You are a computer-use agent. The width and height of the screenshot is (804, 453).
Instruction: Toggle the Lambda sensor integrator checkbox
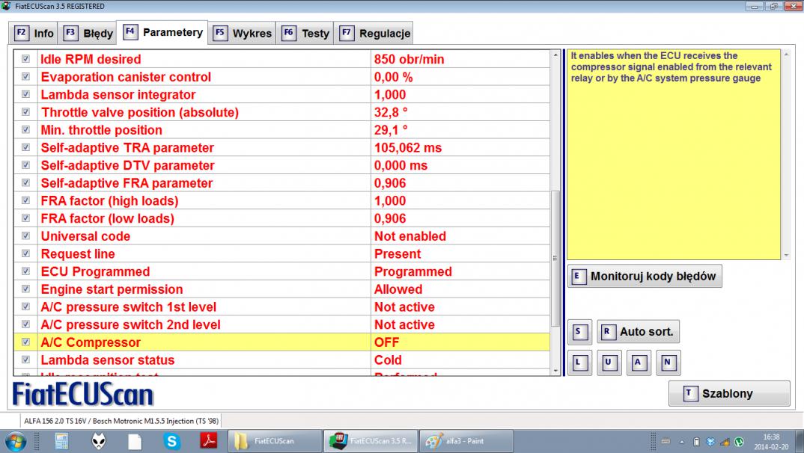[x=26, y=95]
